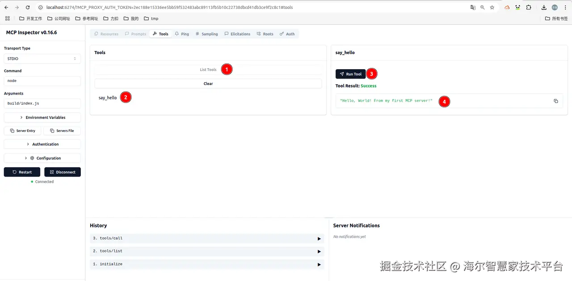
Task: Open the 参考网址 bookmark folder
Action: click(87, 18)
